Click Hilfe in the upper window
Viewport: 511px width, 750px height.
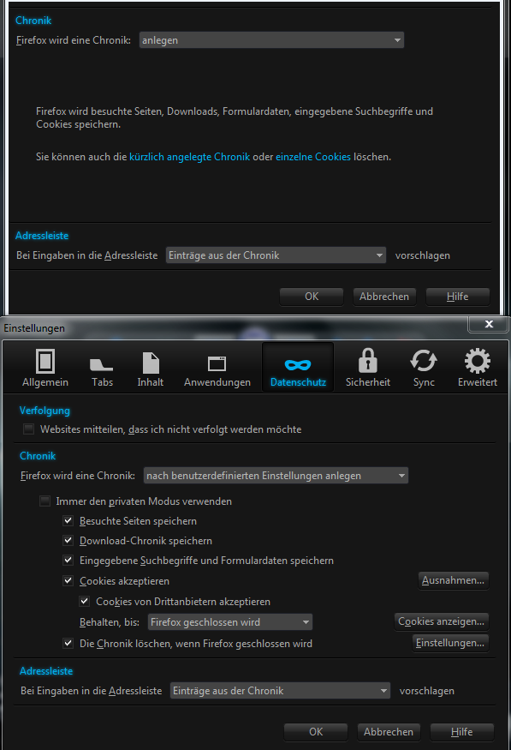tap(458, 297)
